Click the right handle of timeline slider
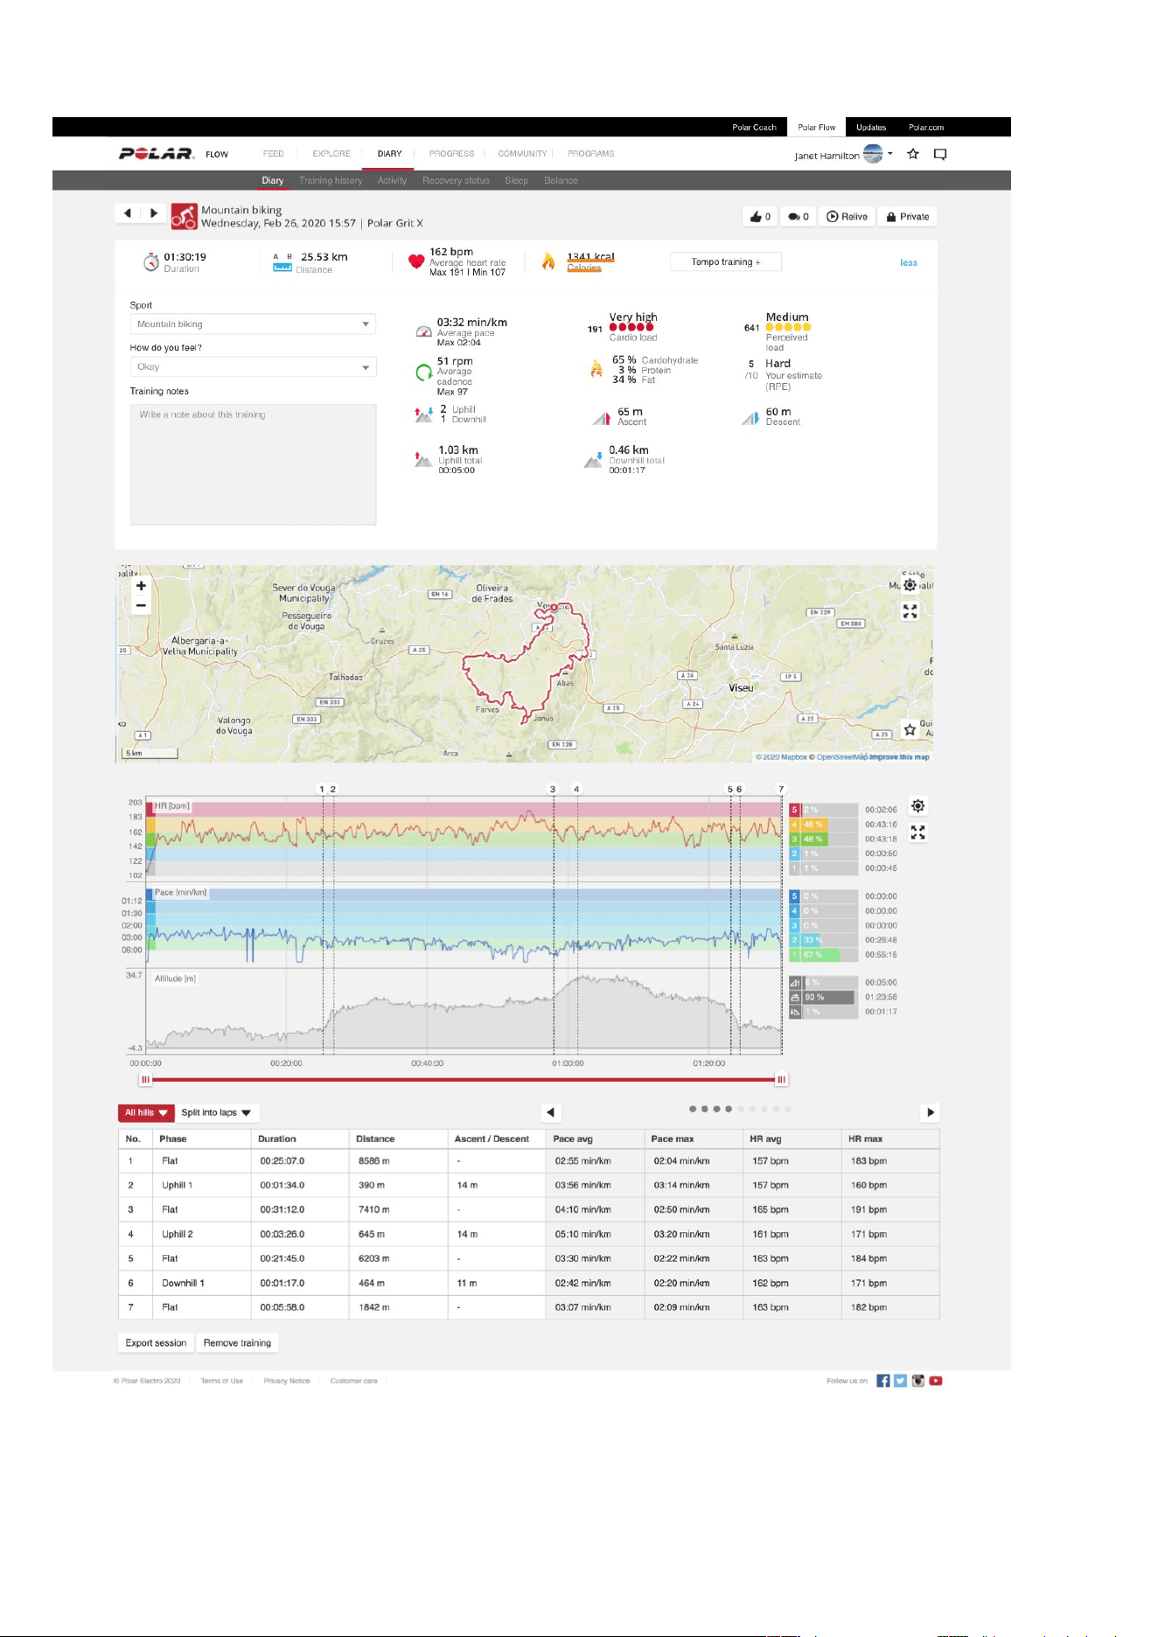 click(782, 1080)
